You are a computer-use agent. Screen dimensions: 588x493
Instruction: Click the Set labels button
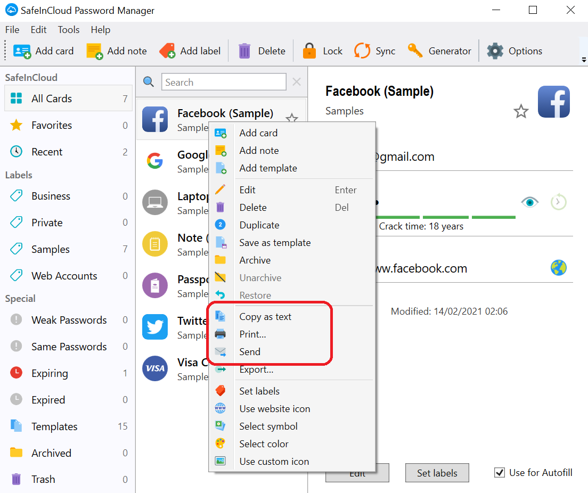pos(437,473)
